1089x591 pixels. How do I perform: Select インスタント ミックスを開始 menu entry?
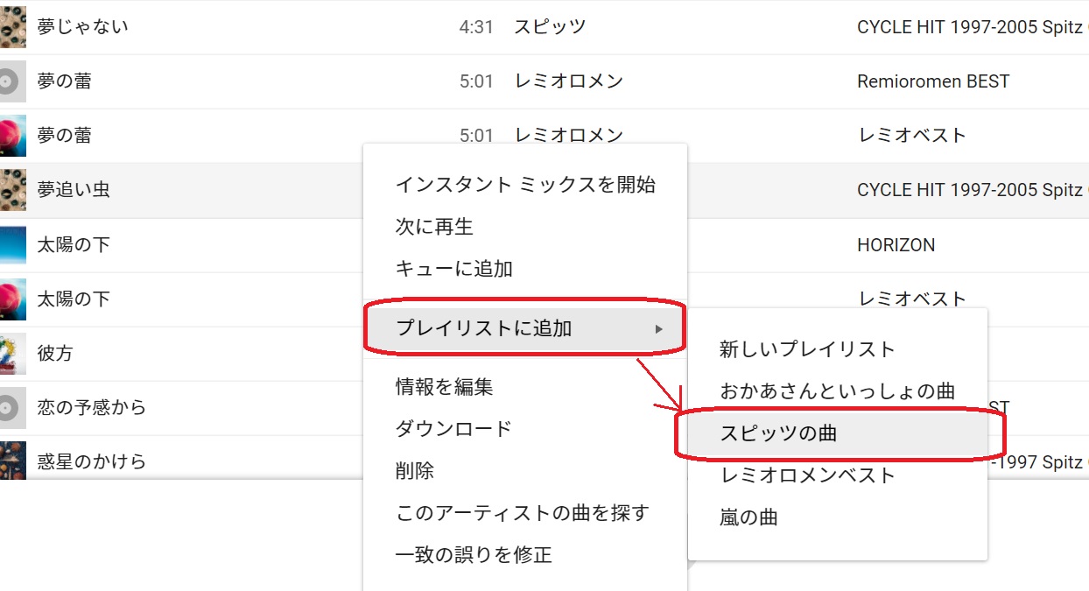tap(525, 185)
